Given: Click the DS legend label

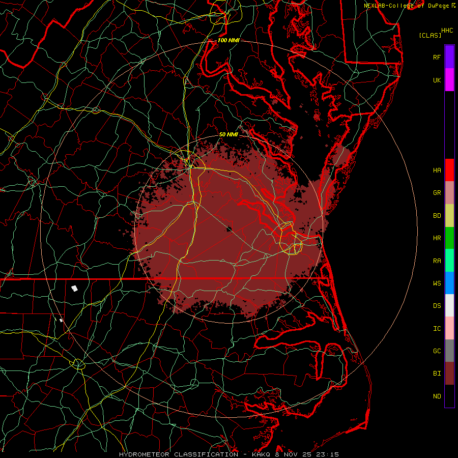Looking at the screenshot, I should (437, 306).
